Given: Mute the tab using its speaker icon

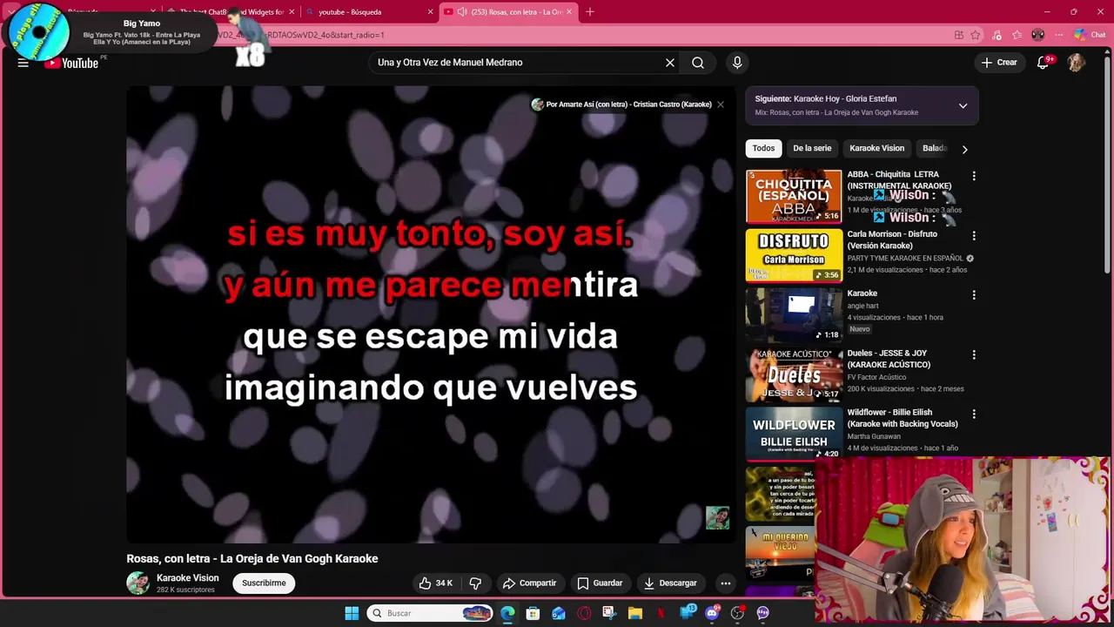Looking at the screenshot, I should coord(462,12).
